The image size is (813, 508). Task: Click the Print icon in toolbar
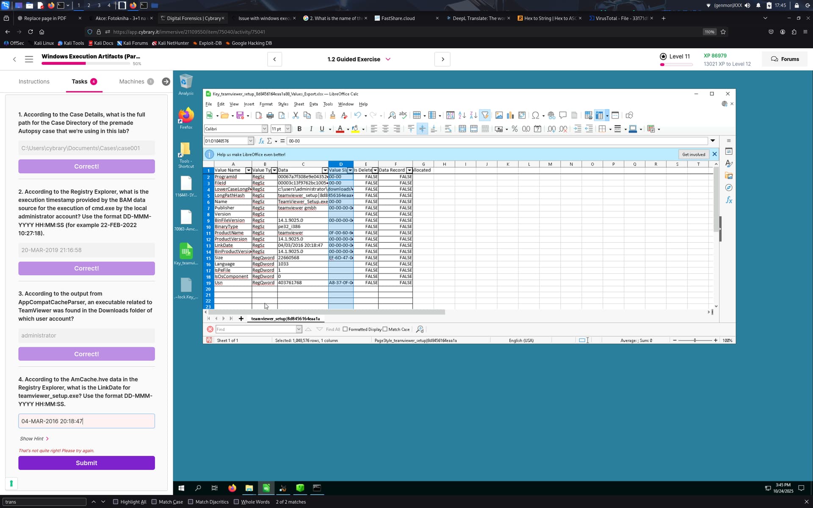coord(270,115)
